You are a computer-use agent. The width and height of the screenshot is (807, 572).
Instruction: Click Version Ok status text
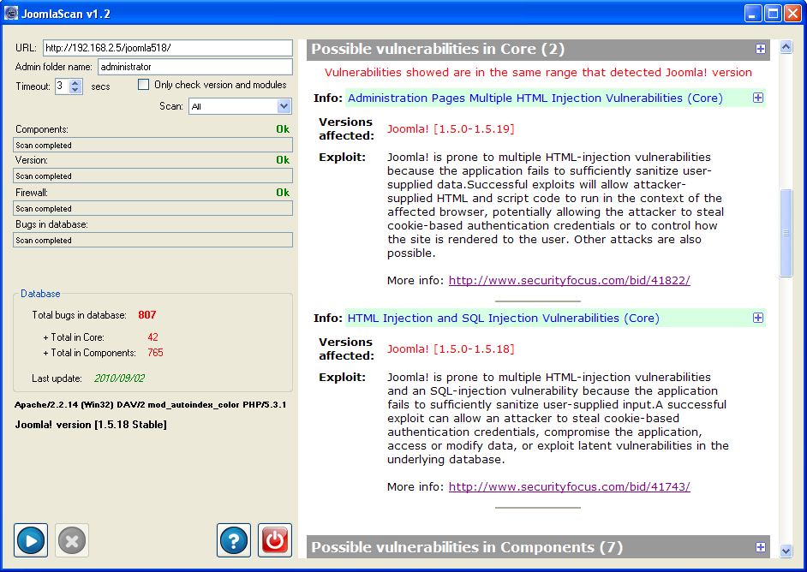283,160
